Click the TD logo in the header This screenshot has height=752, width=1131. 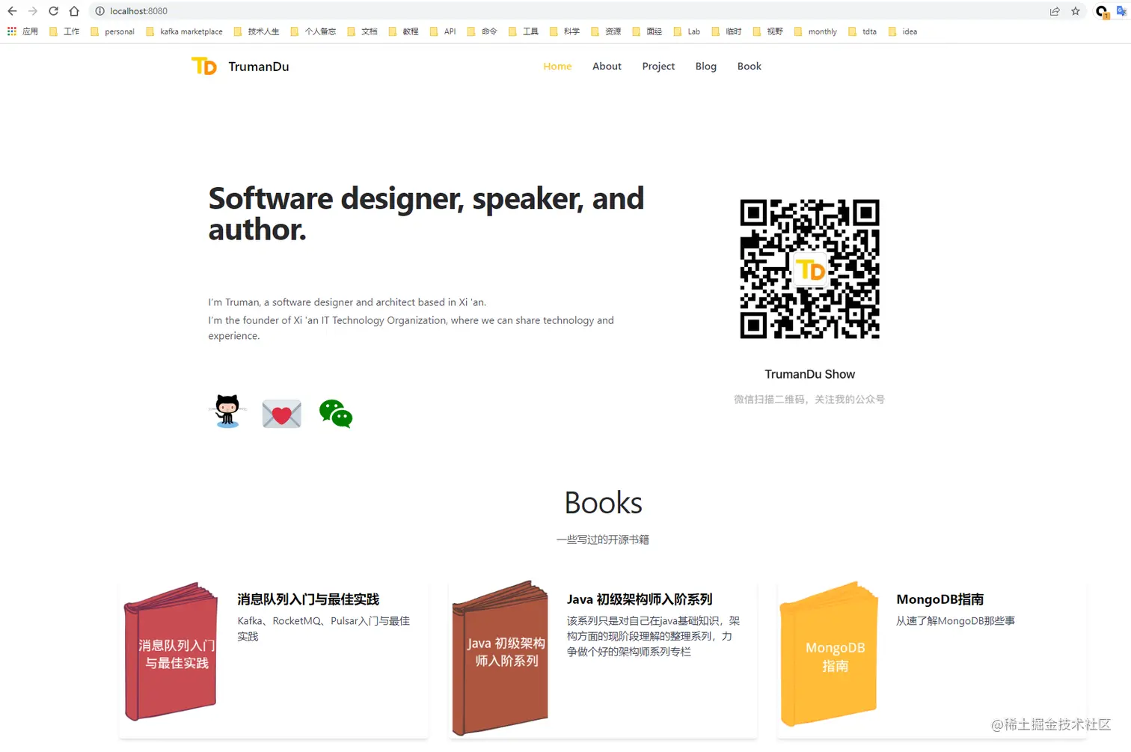(203, 67)
